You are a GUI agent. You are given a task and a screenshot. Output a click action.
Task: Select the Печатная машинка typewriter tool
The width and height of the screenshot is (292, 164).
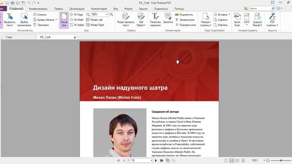pos(155,20)
